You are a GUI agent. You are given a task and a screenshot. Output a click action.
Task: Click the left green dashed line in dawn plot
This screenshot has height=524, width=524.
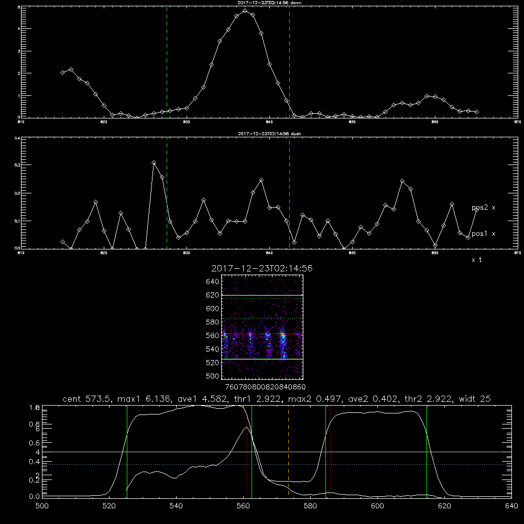(167, 62)
